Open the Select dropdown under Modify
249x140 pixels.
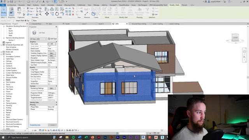[4, 17]
